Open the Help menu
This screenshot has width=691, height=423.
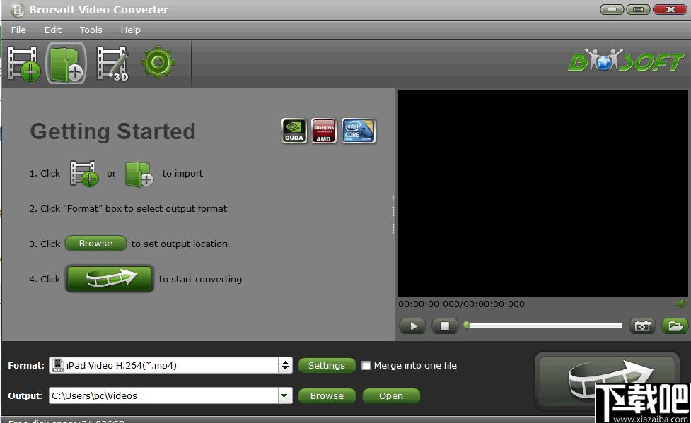coord(130,30)
